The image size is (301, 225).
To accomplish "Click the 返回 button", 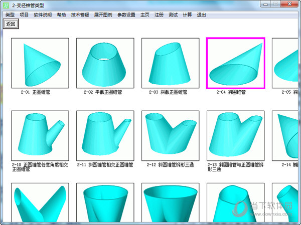I will coord(11,24).
